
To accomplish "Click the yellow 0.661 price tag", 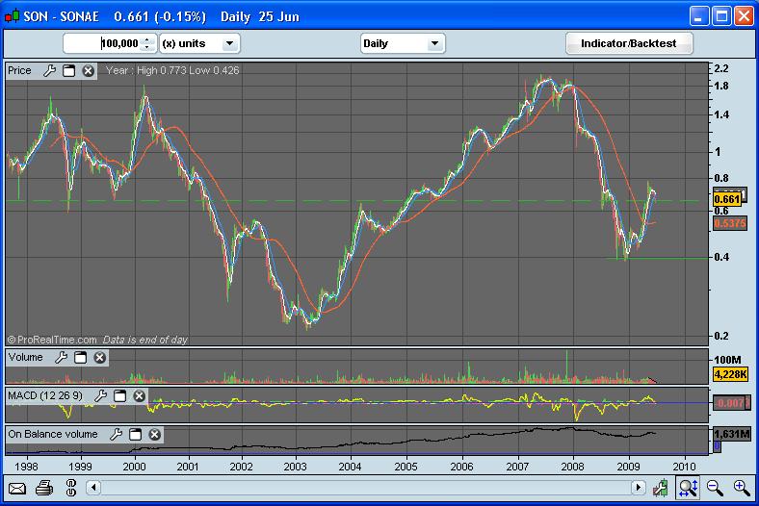I will click(x=727, y=199).
